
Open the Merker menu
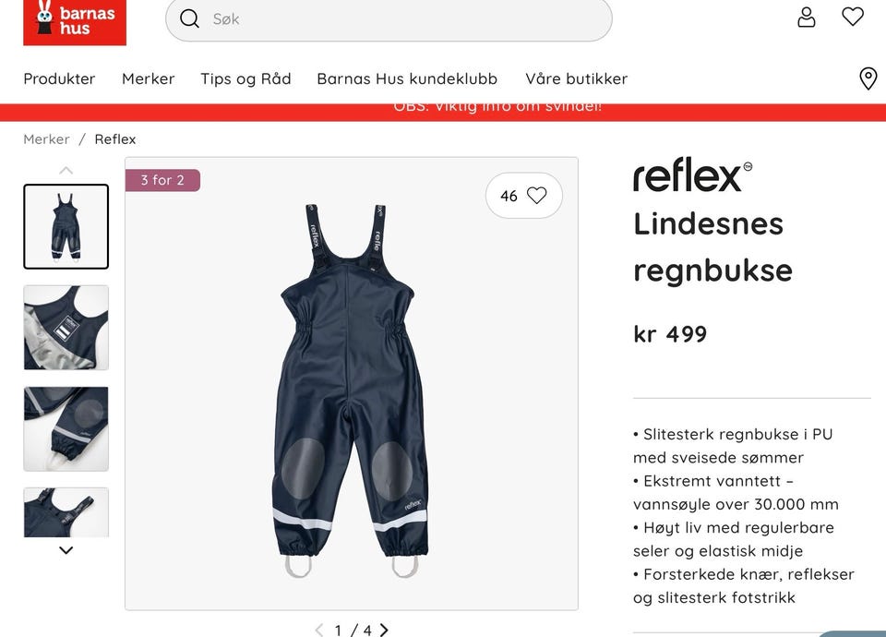(x=148, y=78)
